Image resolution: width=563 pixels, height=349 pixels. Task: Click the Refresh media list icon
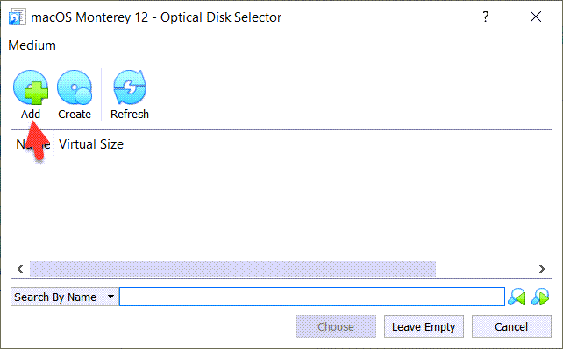(x=130, y=87)
